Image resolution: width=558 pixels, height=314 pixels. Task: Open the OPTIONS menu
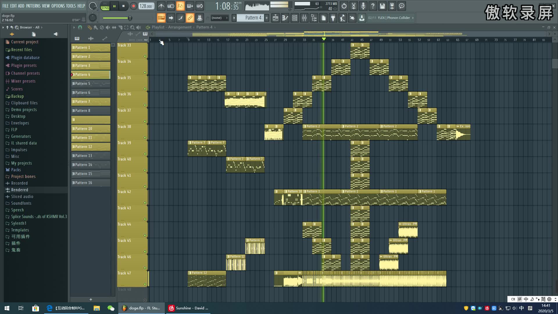point(58,6)
